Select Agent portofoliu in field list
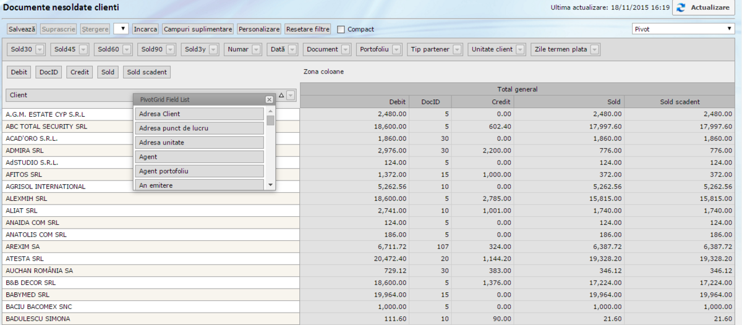This screenshot has width=742, height=325. [200, 171]
